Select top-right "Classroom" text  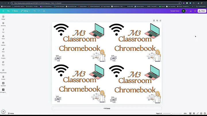(135, 39)
